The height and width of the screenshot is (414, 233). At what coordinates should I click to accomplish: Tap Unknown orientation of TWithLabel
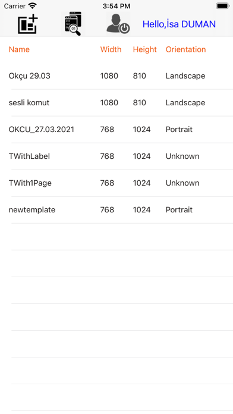click(x=182, y=156)
